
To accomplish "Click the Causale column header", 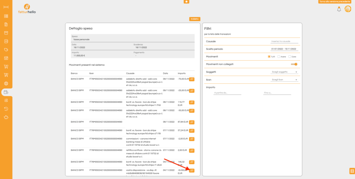I will pos(130,73).
